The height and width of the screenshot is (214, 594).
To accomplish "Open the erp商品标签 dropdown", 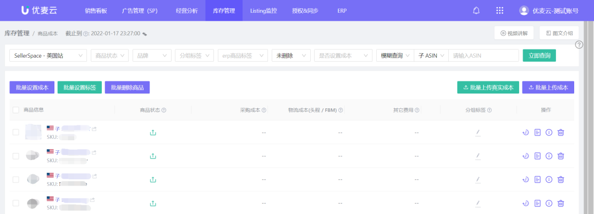I will 243,56.
